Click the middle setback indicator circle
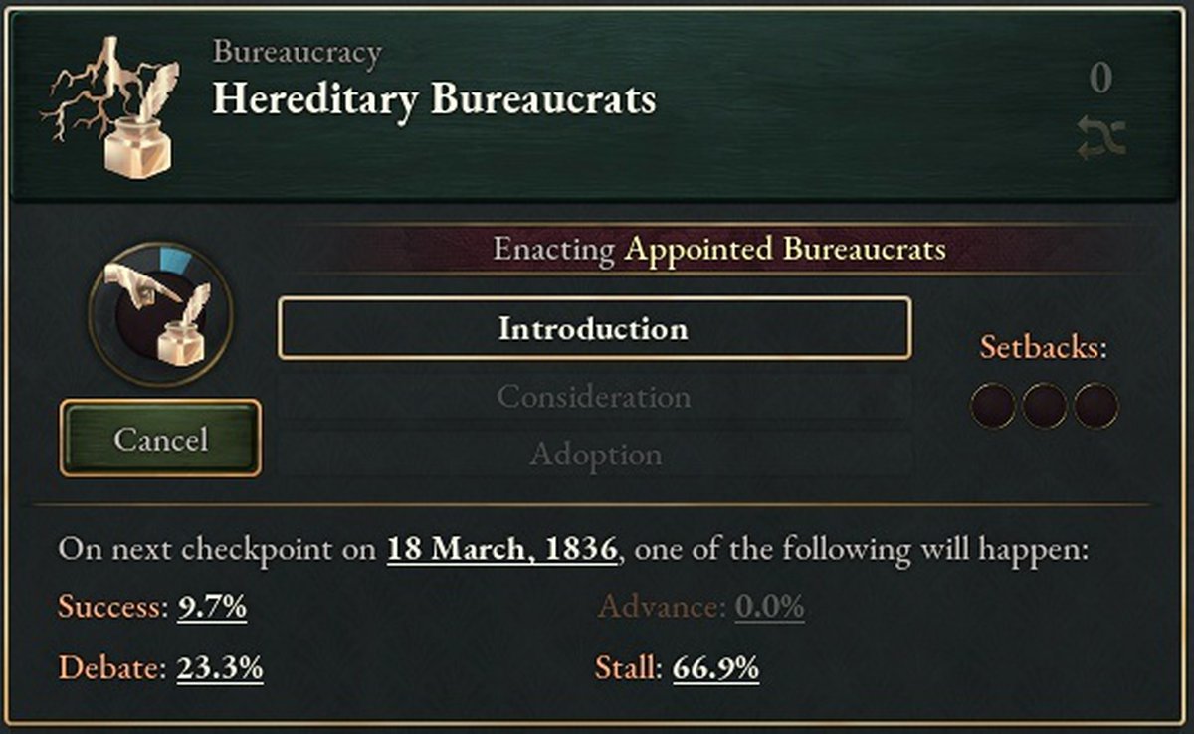Screen dimensions: 1194x734 [1045, 406]
